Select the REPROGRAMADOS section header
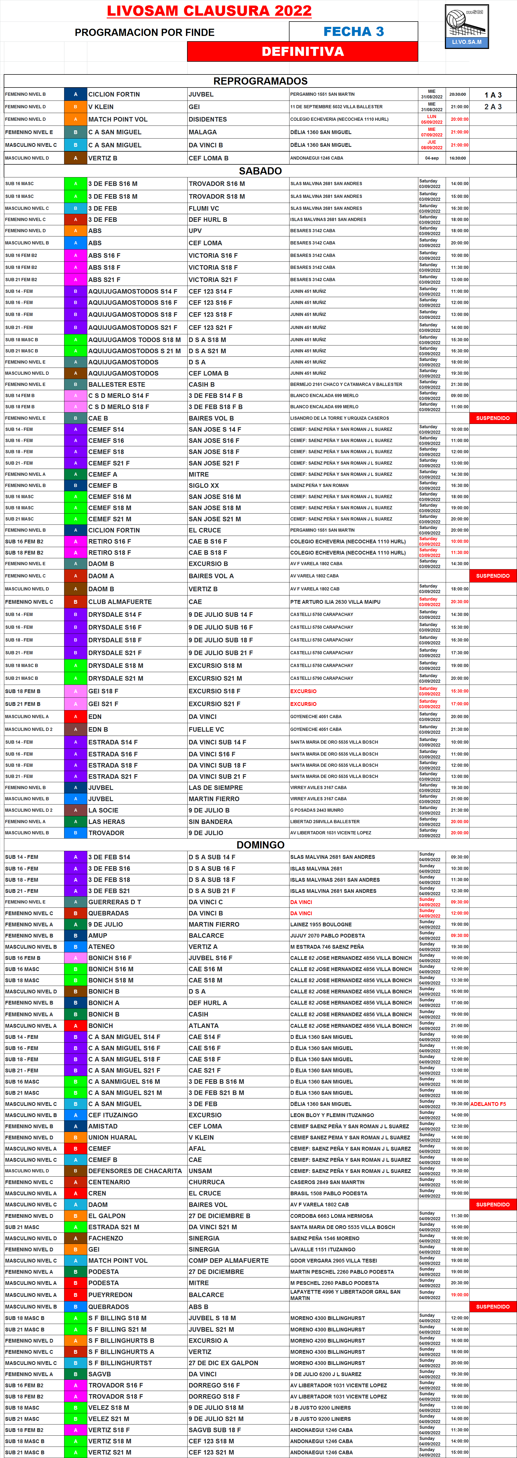 (260, 81)
